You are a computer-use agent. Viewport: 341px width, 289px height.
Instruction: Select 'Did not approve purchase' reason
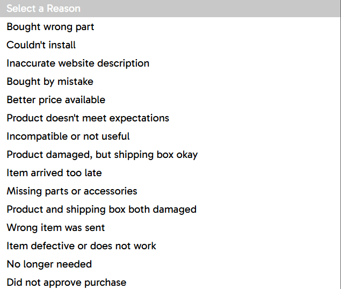coord(170,282)
